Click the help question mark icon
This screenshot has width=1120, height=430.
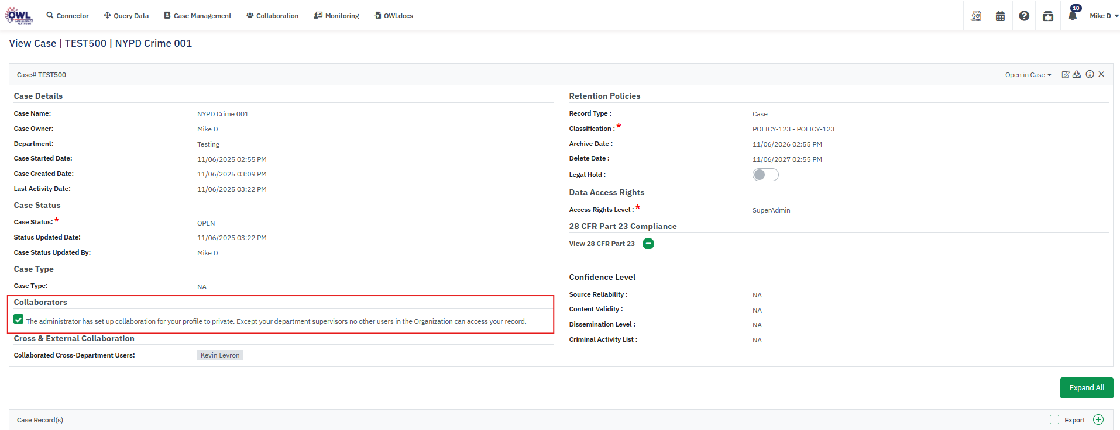click(1024, 16)
